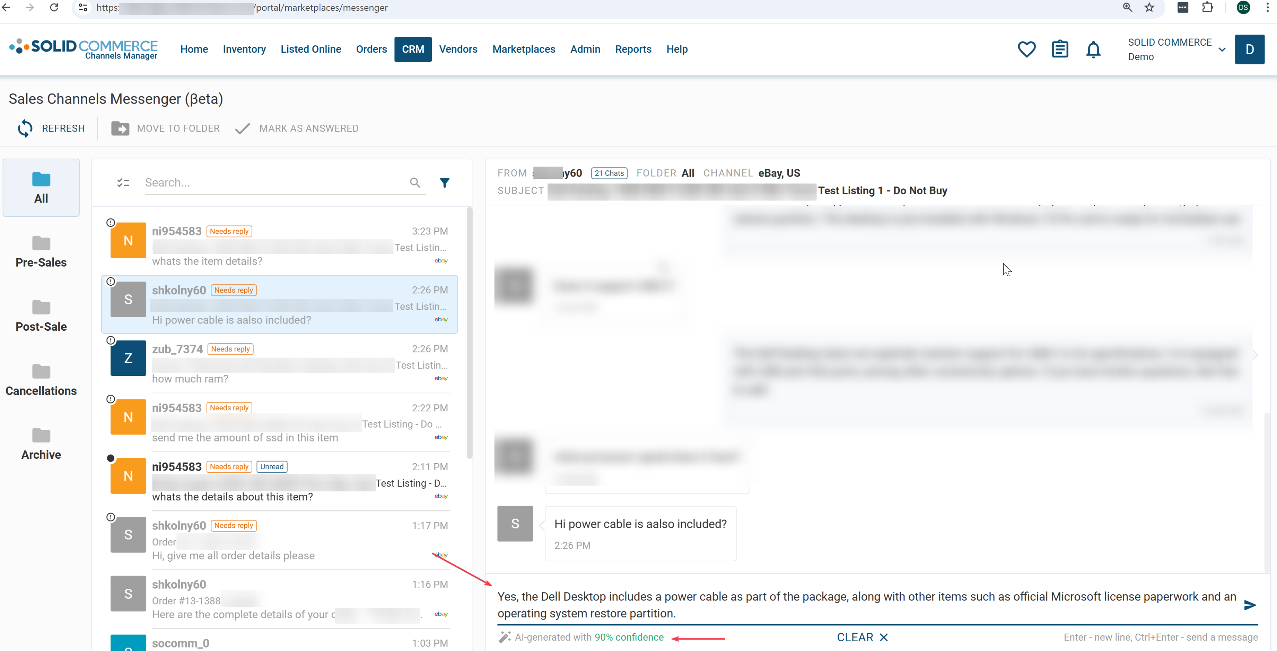Reload the page with the browser refresh icon
The height and width of the screenshot is (651, 1277).
tap(54, 7)
